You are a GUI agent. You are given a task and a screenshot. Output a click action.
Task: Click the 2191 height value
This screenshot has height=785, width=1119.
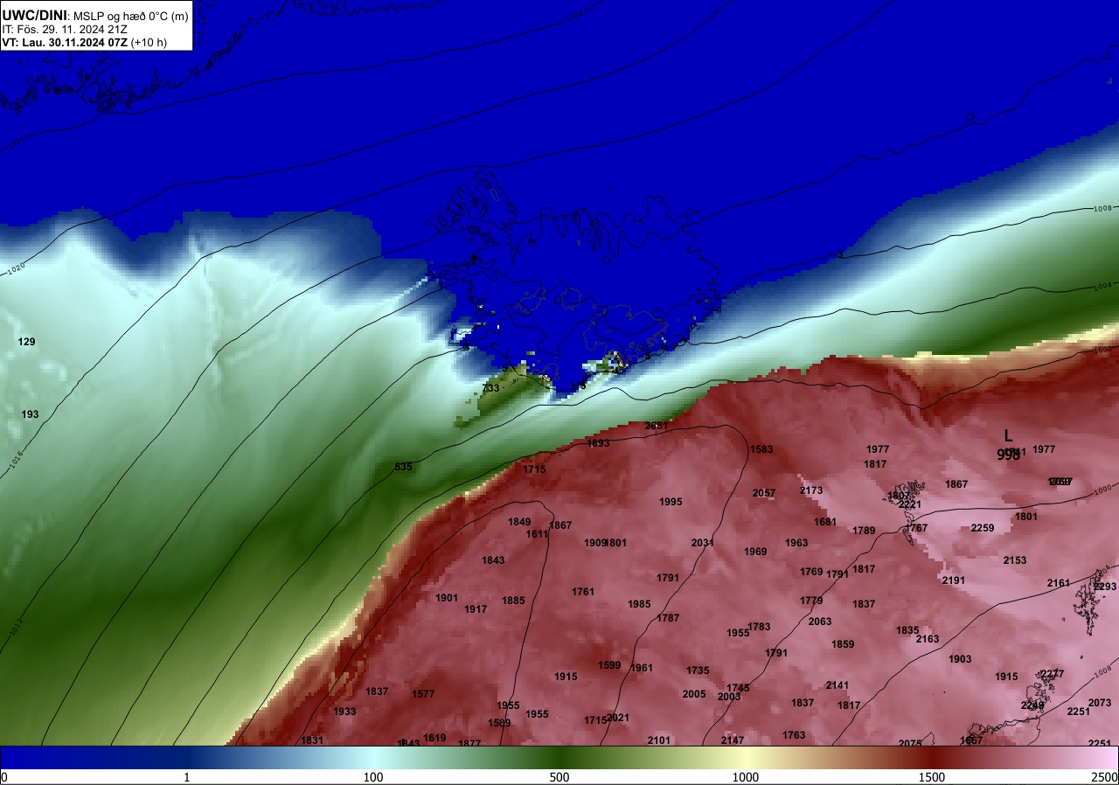tap(954, 580)
